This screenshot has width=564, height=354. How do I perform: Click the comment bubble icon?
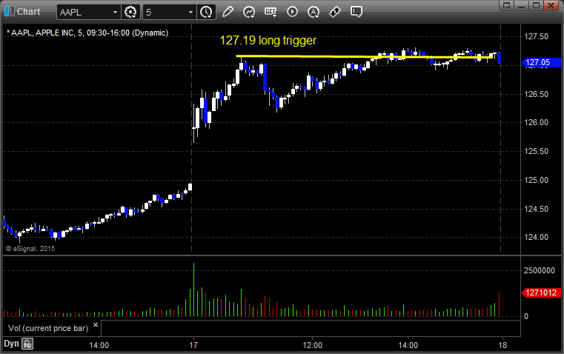[x=356, y=12]
